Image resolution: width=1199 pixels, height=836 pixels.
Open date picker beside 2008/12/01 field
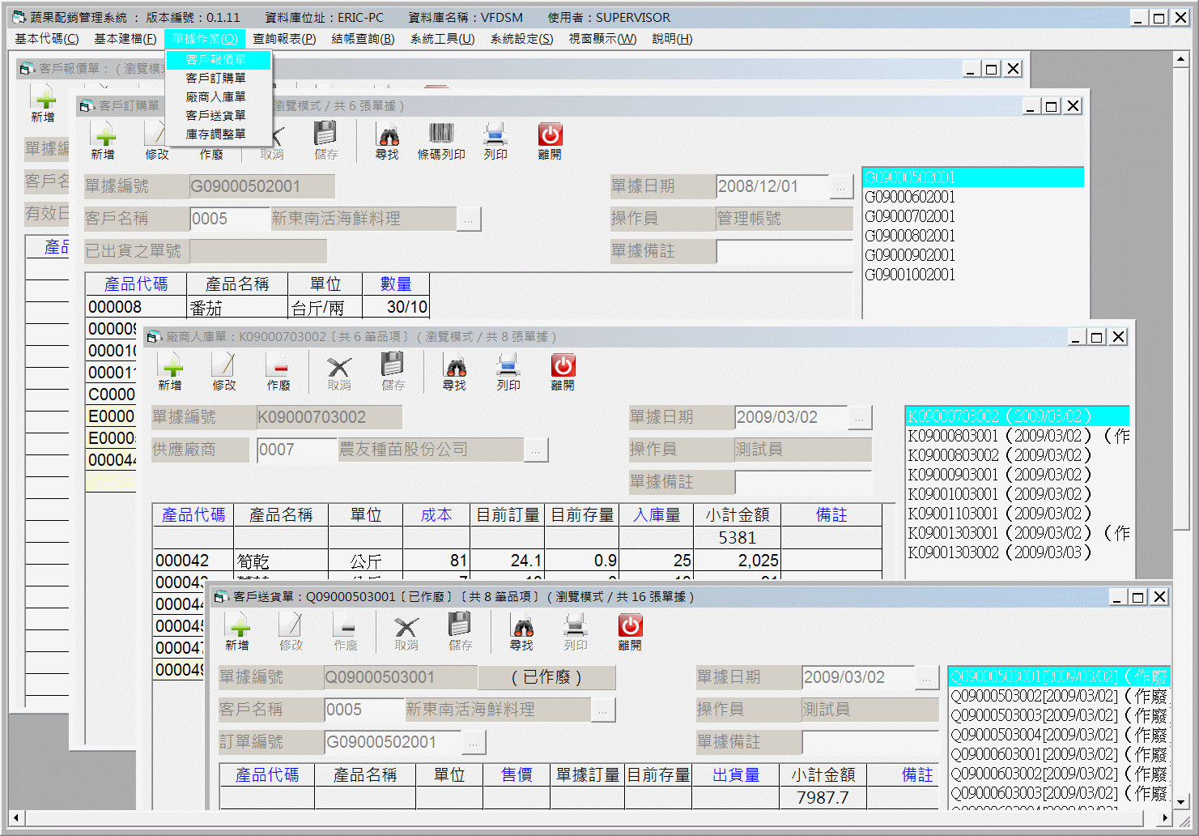point(842,187)
